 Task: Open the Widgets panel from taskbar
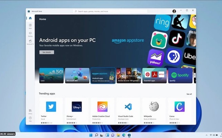pyautogui.click(x=107, y=135)
